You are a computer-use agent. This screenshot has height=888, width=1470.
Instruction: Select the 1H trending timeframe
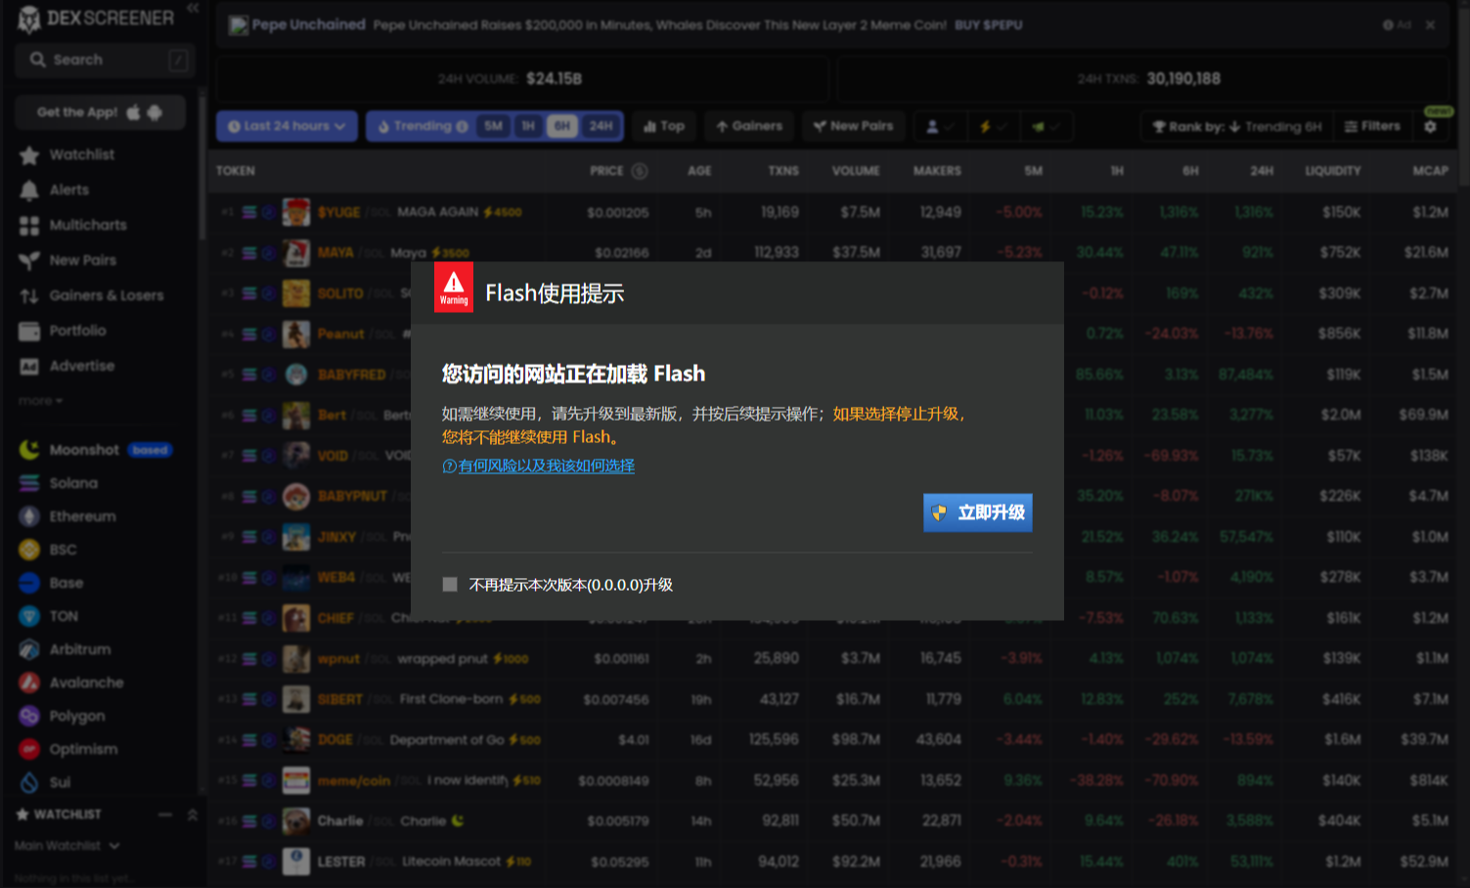point(528,126)
